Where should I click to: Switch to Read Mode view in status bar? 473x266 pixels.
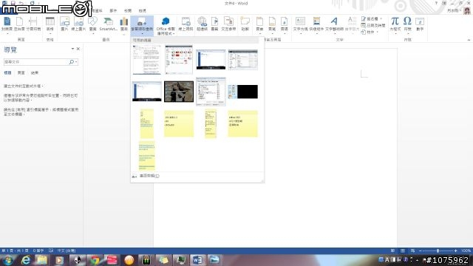coord(392,251)
